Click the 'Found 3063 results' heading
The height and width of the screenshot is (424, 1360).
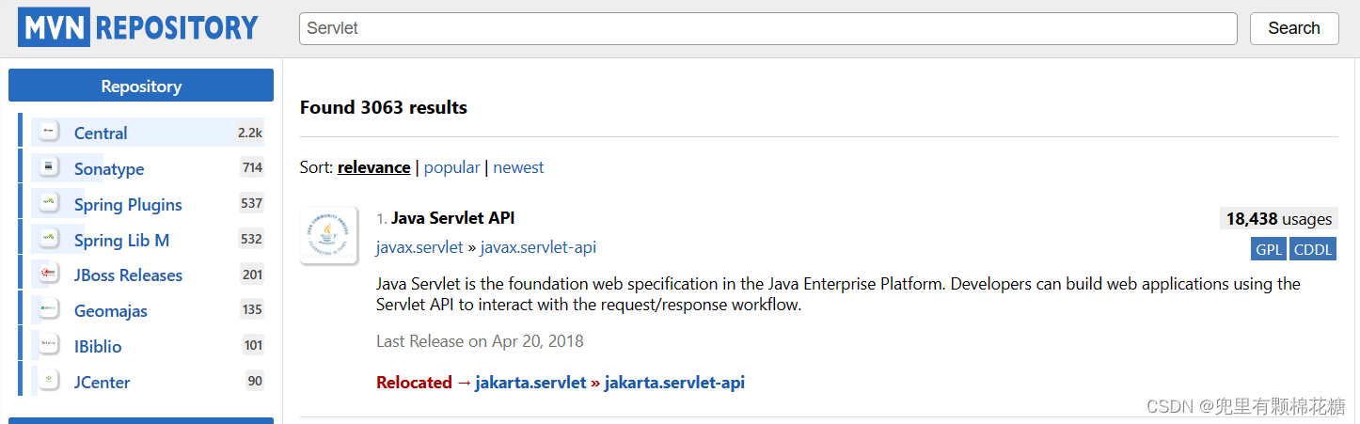(384, 107)
